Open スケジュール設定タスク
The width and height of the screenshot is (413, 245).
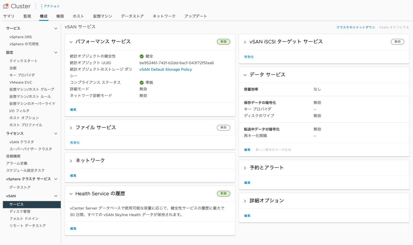point(25,170)
